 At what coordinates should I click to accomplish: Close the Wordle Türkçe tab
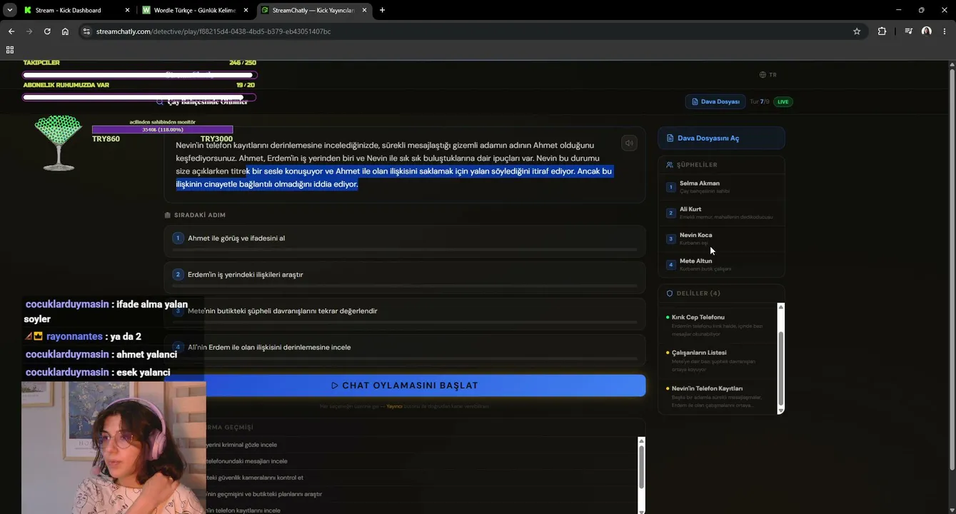pos(246,10)
